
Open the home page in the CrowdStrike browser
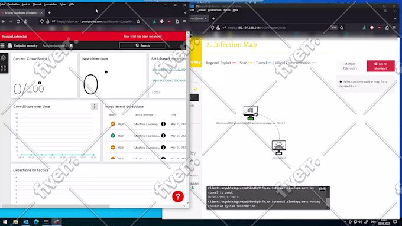click(x=25, y=21)
